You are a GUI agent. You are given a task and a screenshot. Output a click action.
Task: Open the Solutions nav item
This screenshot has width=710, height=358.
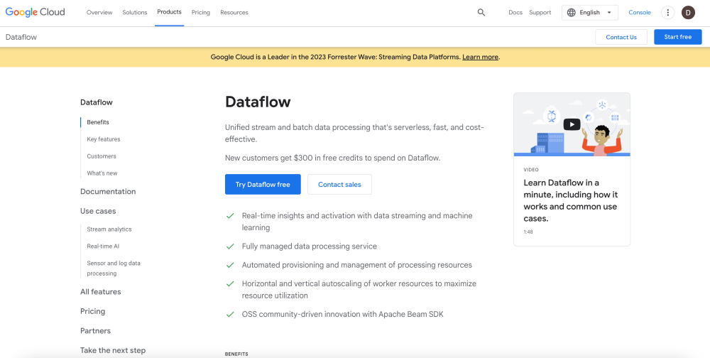point(134,13)
